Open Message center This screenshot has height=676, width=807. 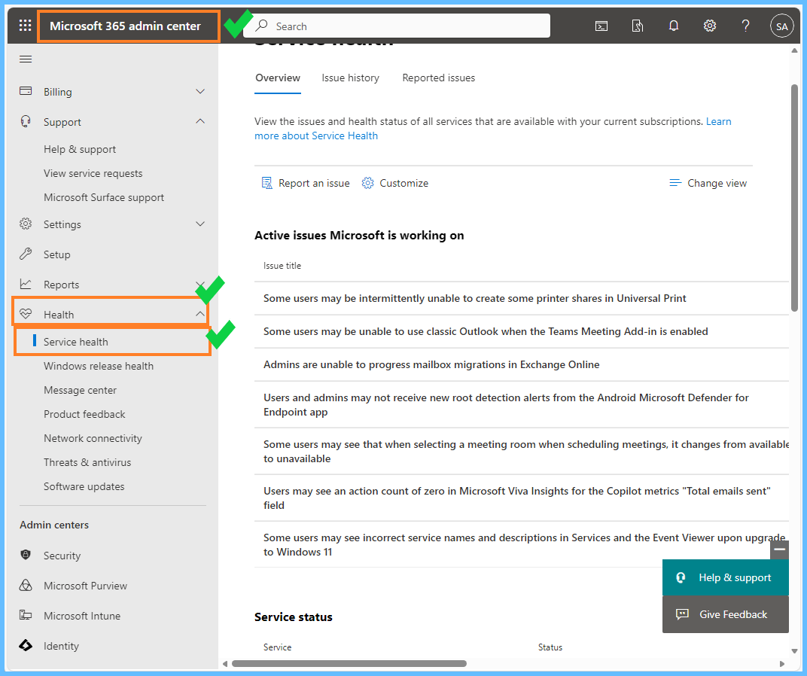(80, 390)
